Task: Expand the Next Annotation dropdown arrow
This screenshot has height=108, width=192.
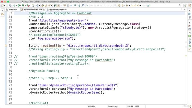Action: click(x=125, y=5)
